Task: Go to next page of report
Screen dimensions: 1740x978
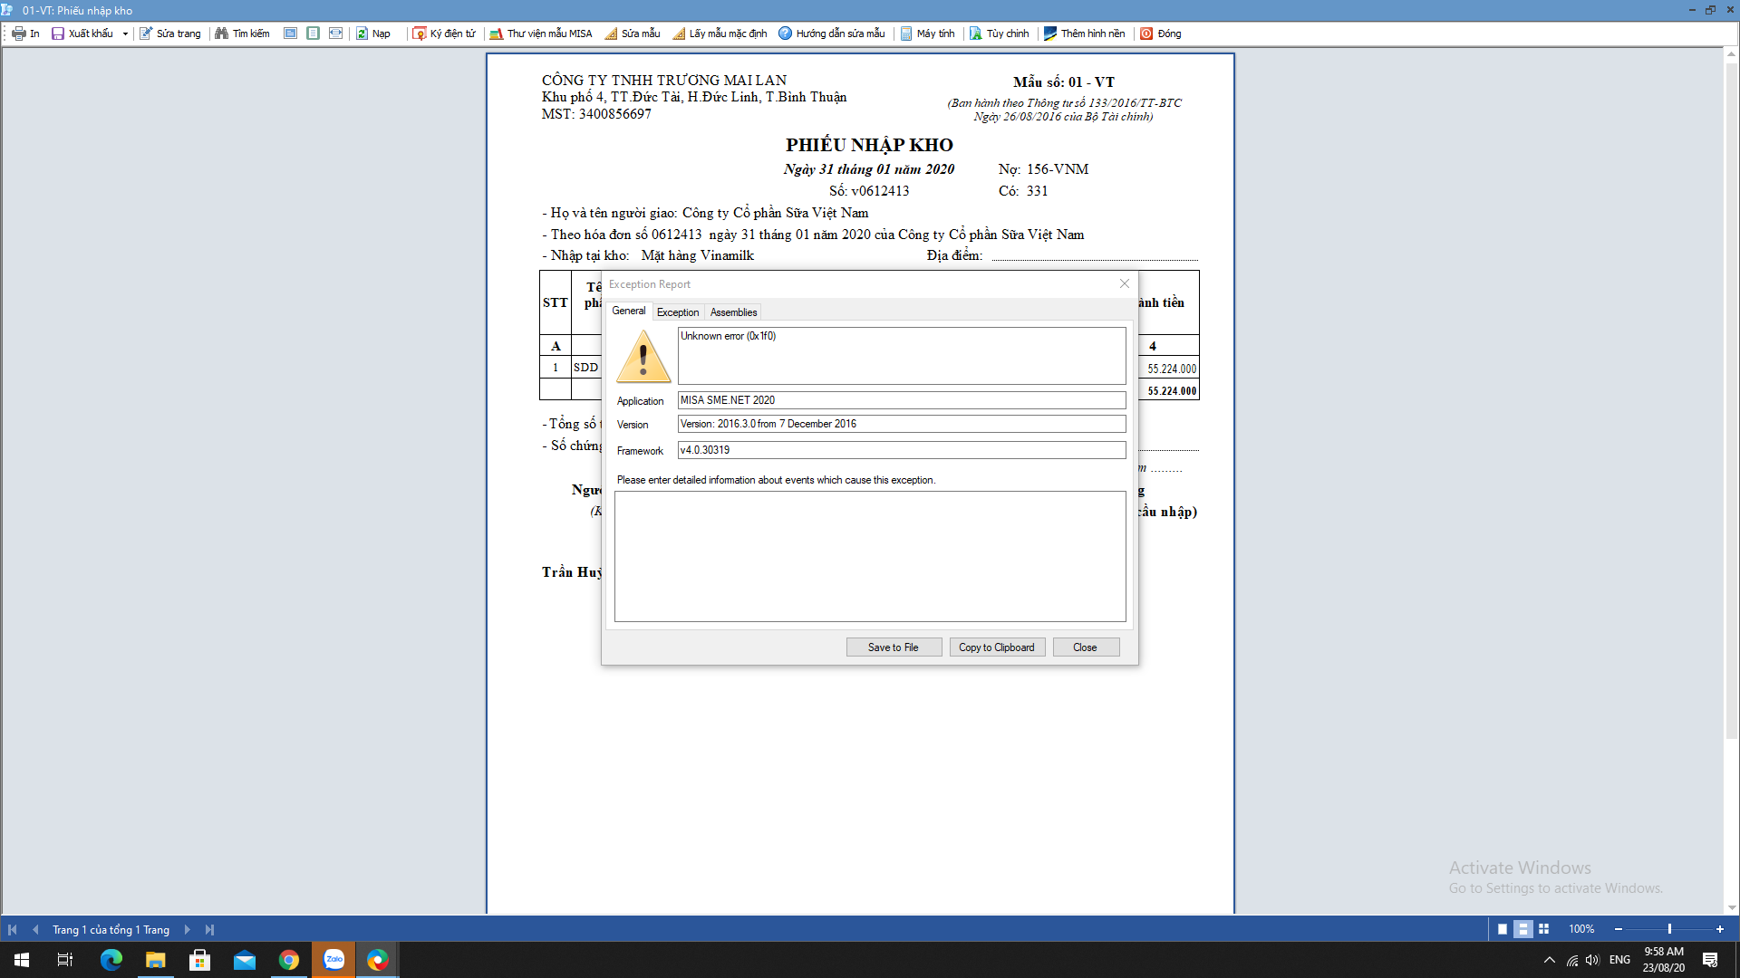Action: 188,929
